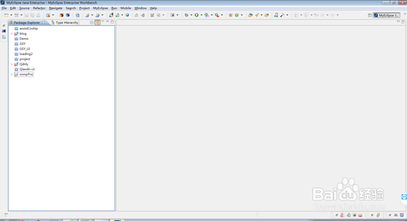The width and height of the screenshot is (407, 221).
Task: Open the Refactor menu
Action: (x=39, y=8)
